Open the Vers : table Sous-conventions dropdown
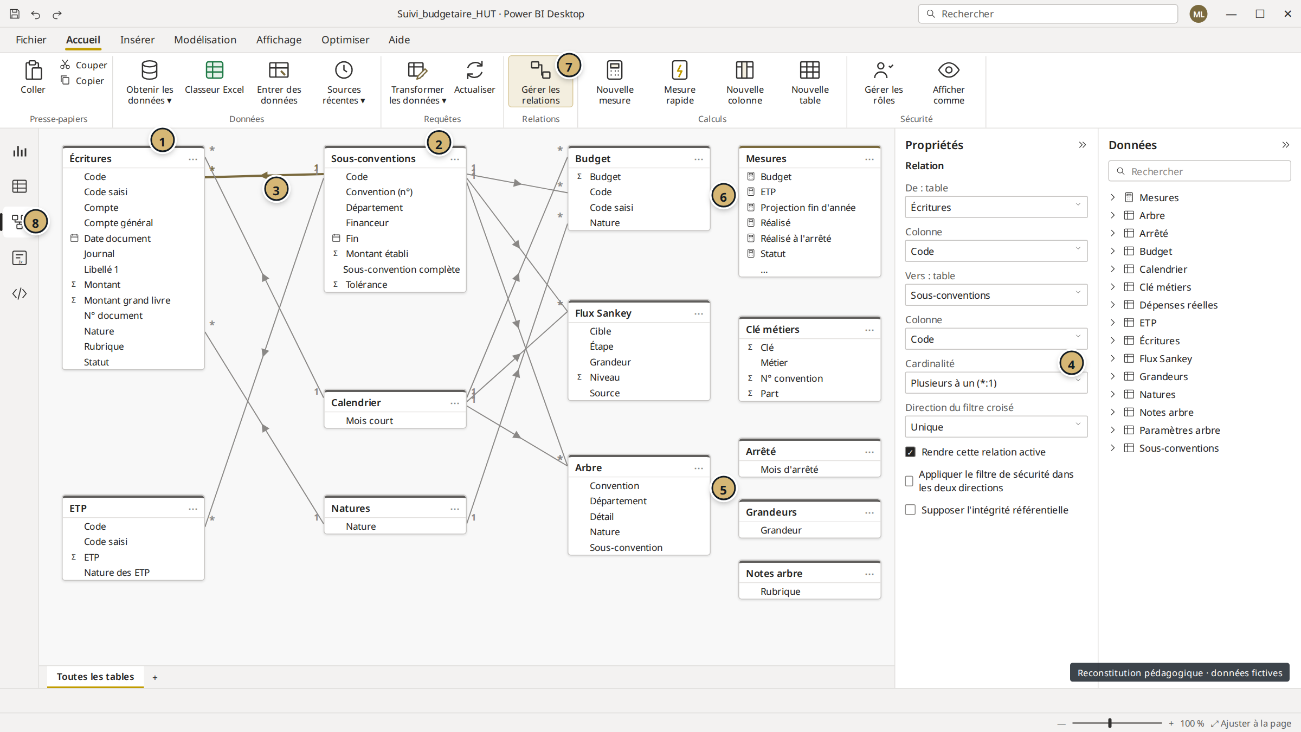1301x732 pixels. click(x=996, y=295)
